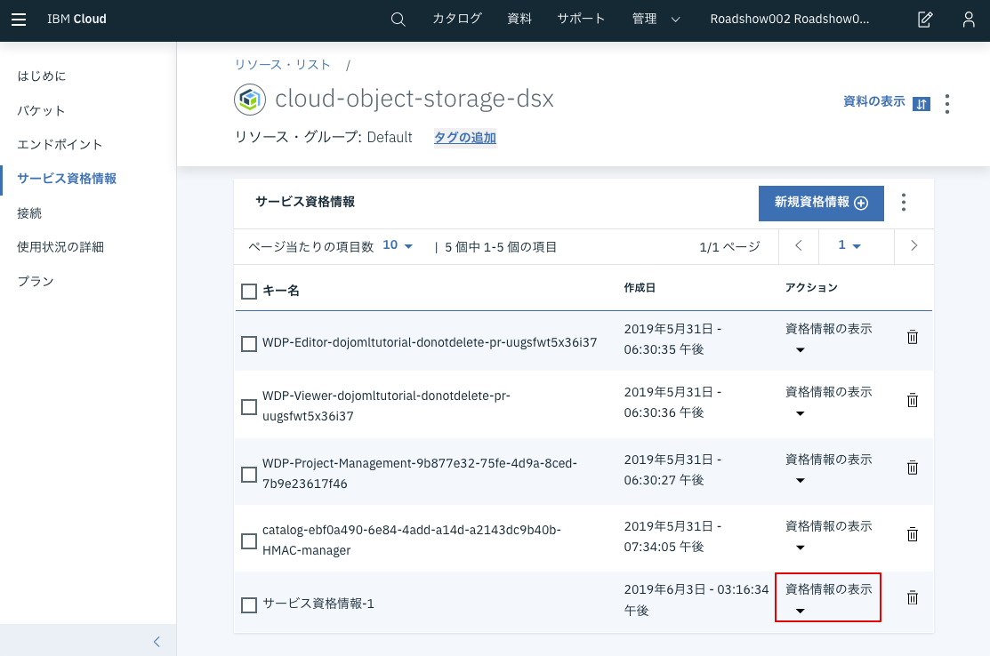
Task: Click the blue icon beside 資料の表示
Action: click(922, 103)
